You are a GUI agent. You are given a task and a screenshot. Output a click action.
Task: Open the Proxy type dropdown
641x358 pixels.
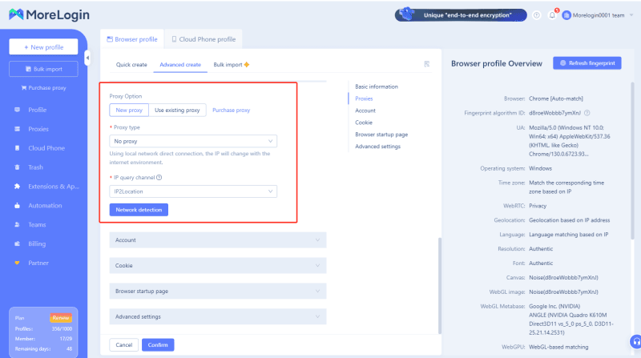tap(193, 141)
